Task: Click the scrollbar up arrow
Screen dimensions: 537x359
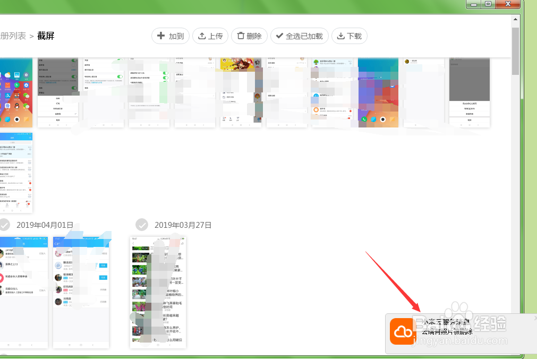Action: point(515,19)
